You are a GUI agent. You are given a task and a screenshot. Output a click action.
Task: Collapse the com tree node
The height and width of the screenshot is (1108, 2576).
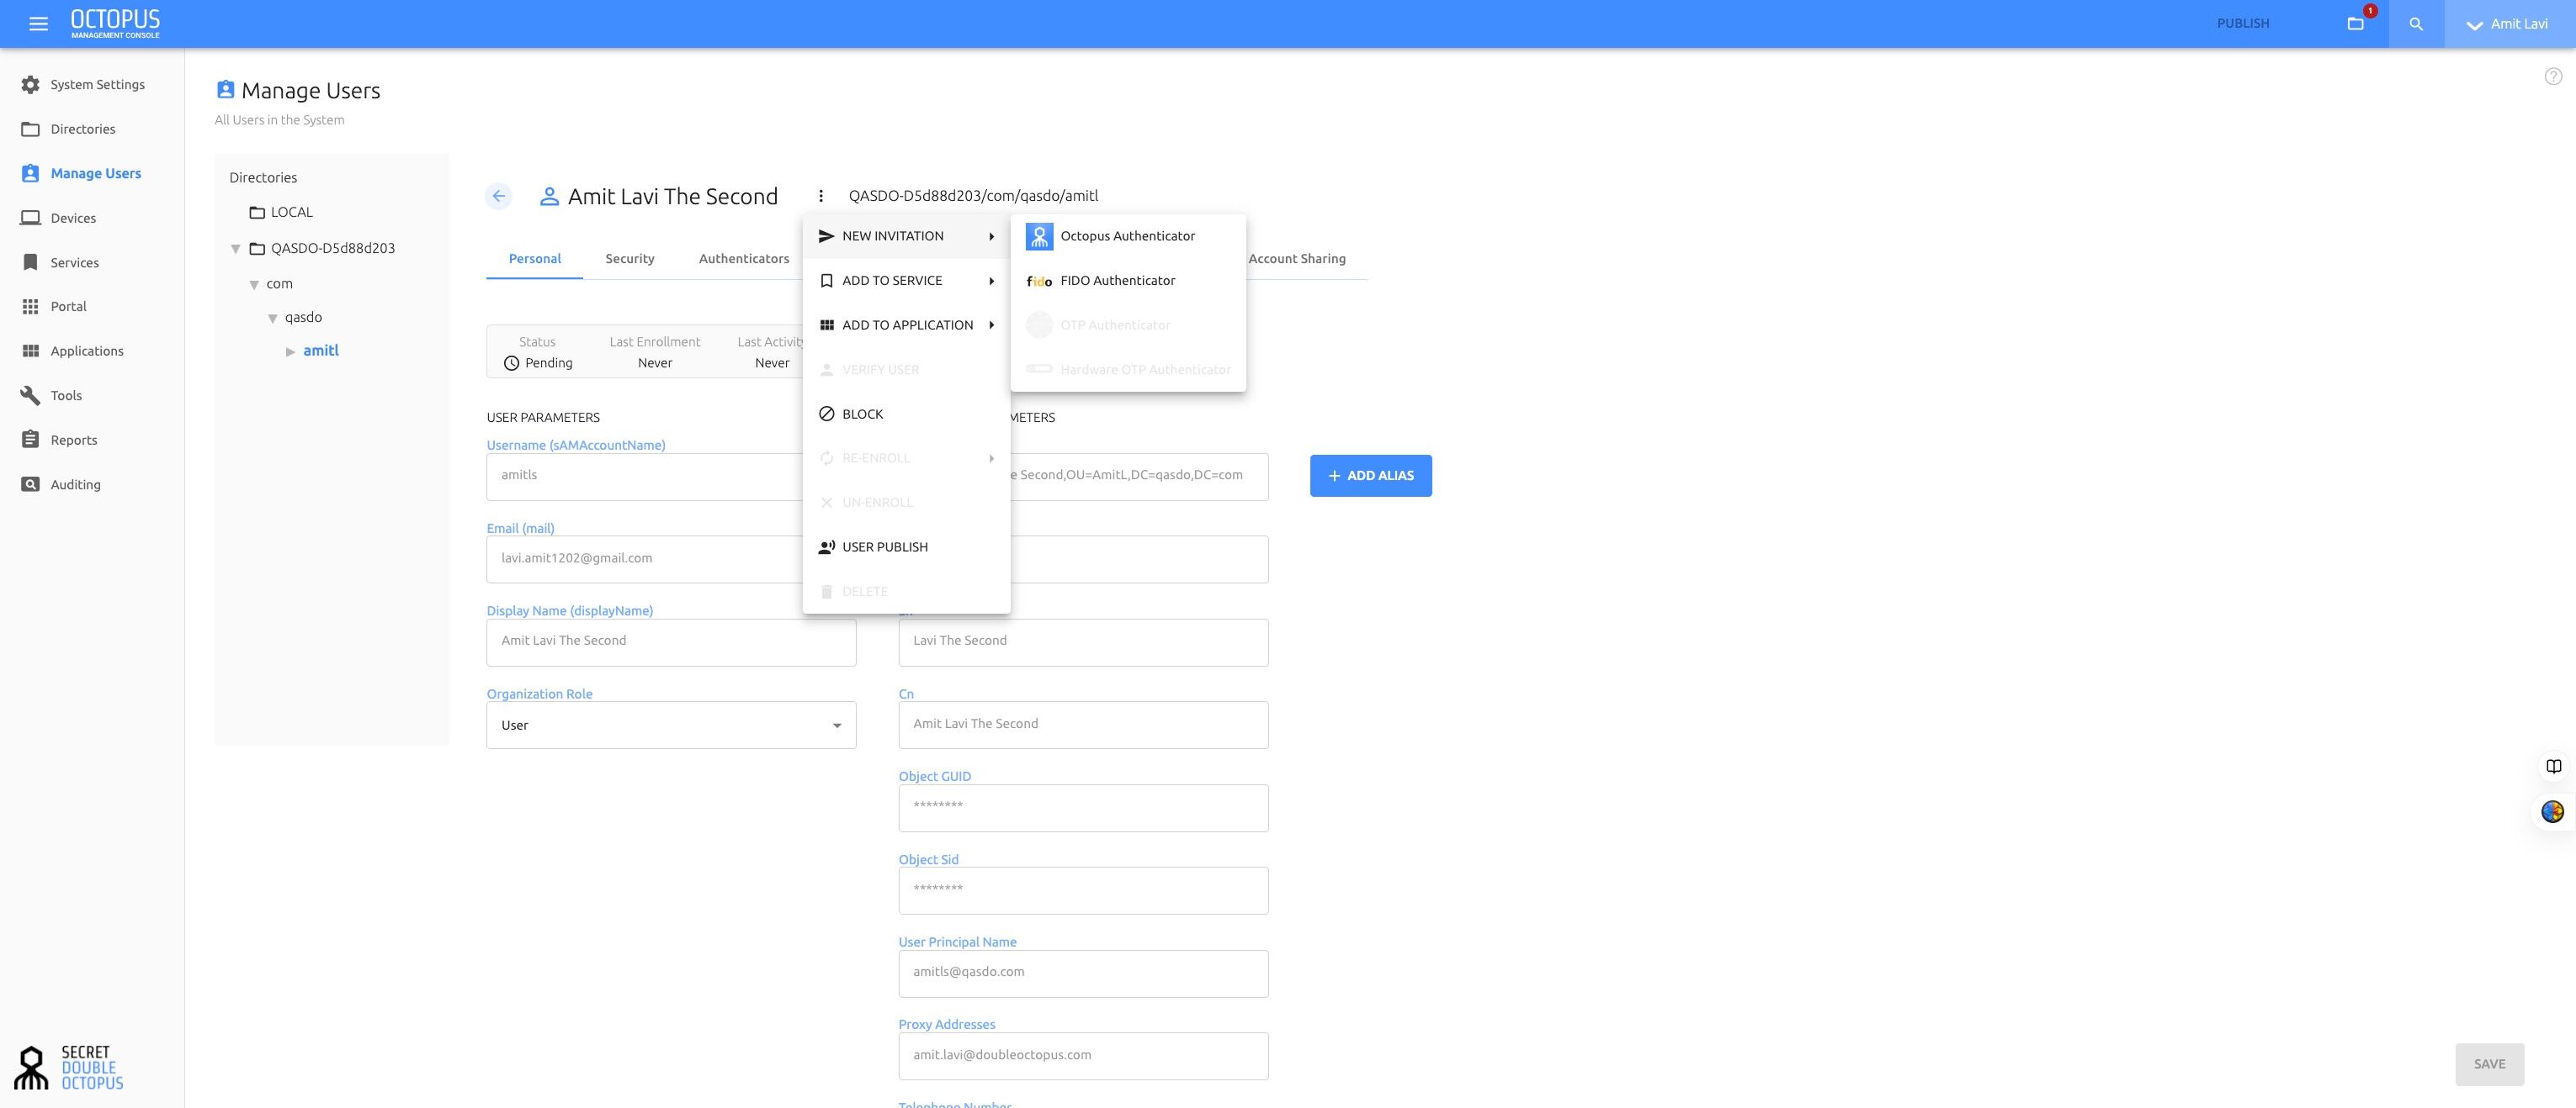pos(254,285)
